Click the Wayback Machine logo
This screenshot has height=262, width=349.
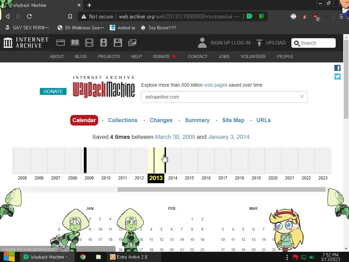(104, 87)
